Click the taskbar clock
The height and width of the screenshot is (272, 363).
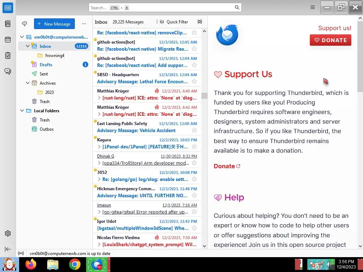point(346,264)
